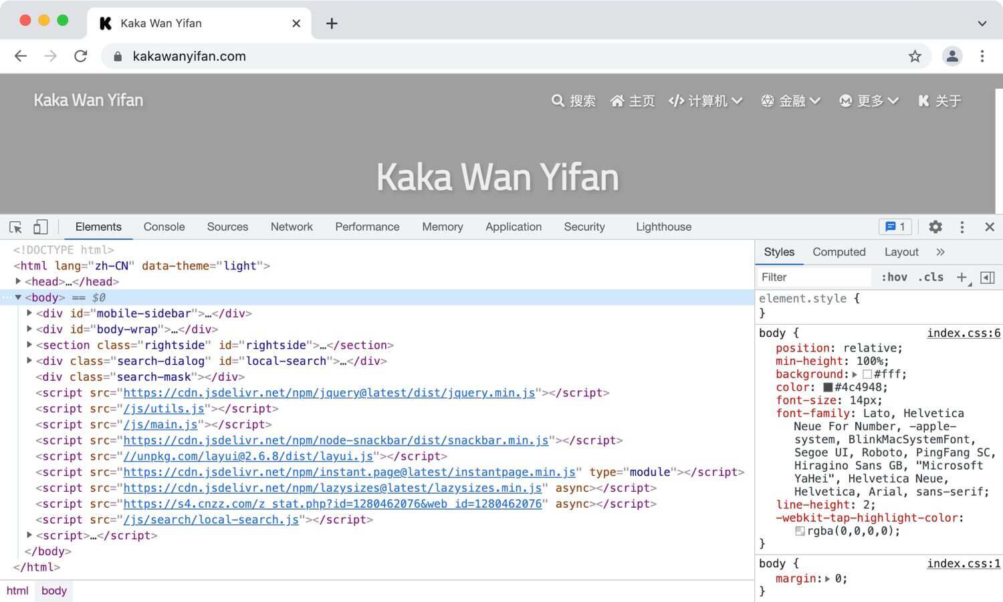Open DevTools three-dot customize menu
1003x602 pixels.
pyautogui.click(x=962, y=227)
